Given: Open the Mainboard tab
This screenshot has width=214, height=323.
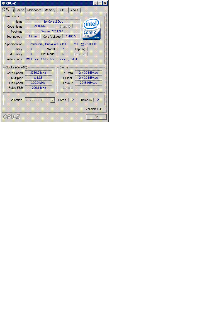Looking at the screenshot, I should [x=34, y=10].
